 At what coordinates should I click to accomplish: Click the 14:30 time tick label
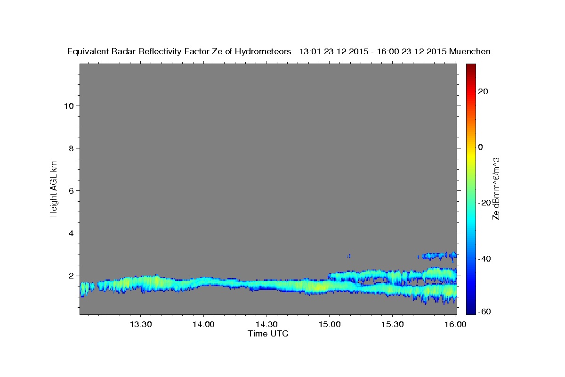[266, 324]
